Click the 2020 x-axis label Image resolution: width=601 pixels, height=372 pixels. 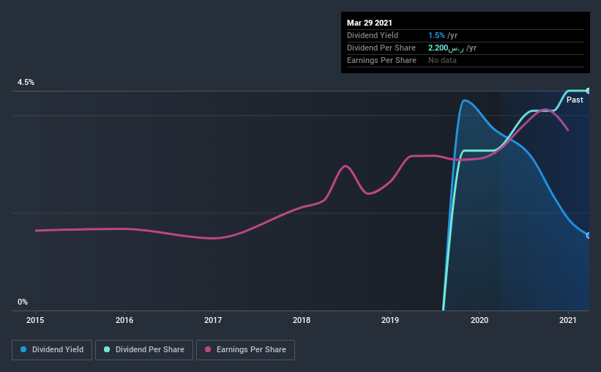pyautogui.click(x=479, y=320)
